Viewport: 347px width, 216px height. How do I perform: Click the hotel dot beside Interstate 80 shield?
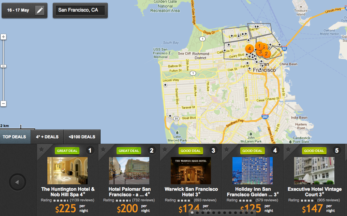280,45
